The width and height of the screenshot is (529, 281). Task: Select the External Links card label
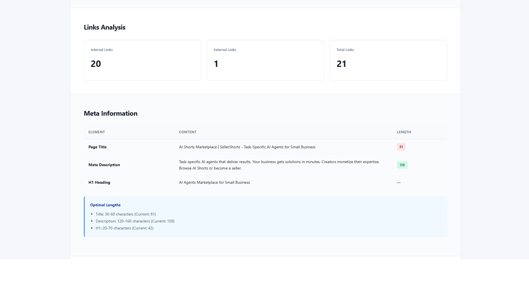click(225, 50)
